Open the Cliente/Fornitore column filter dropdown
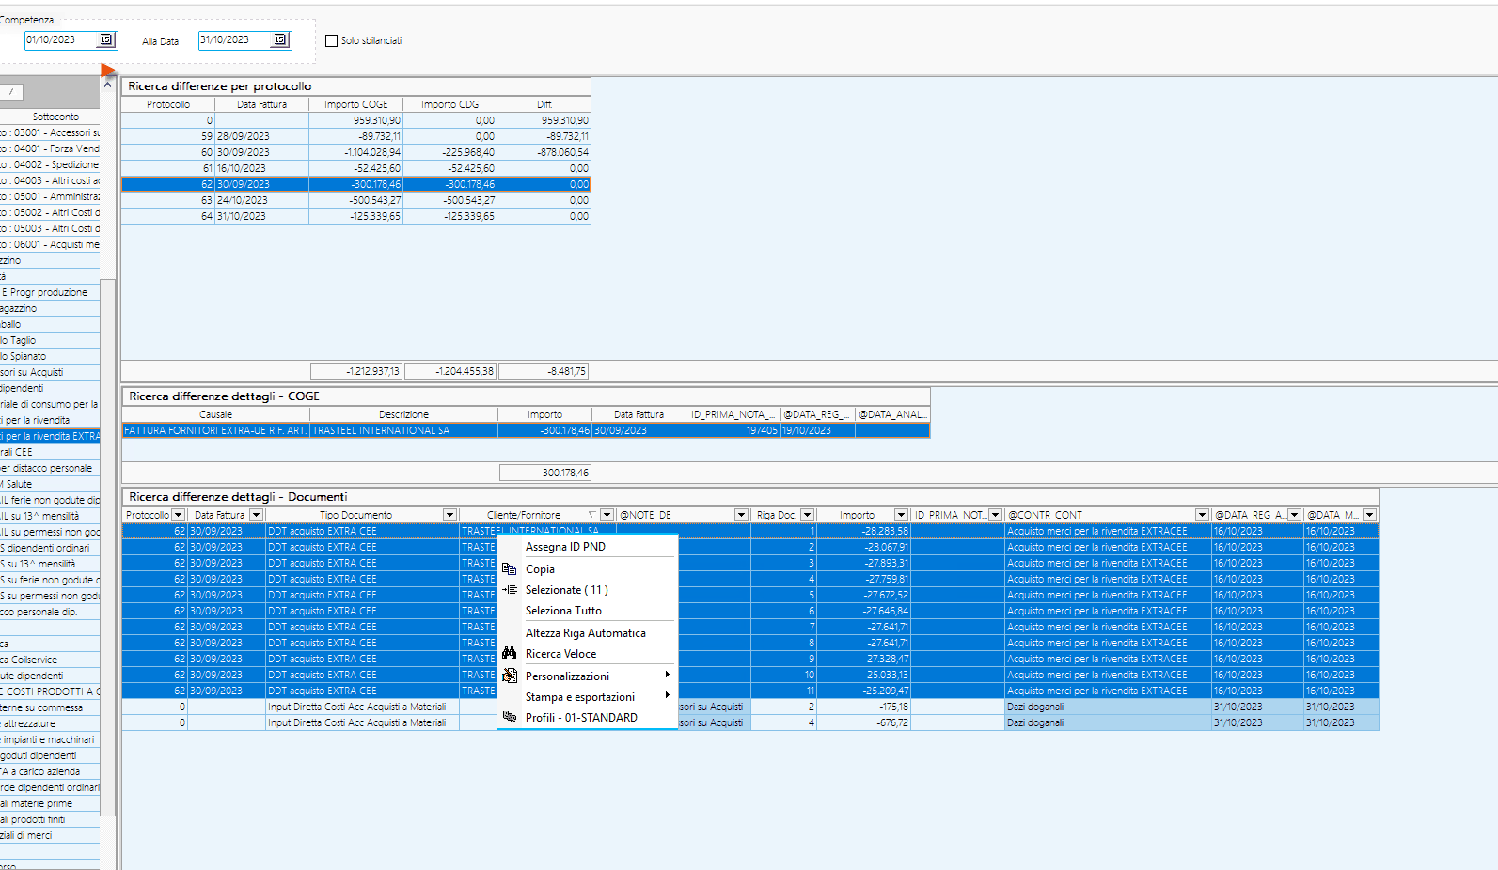The height and width of the screenshot is (870, 1498). coord(607,515)
